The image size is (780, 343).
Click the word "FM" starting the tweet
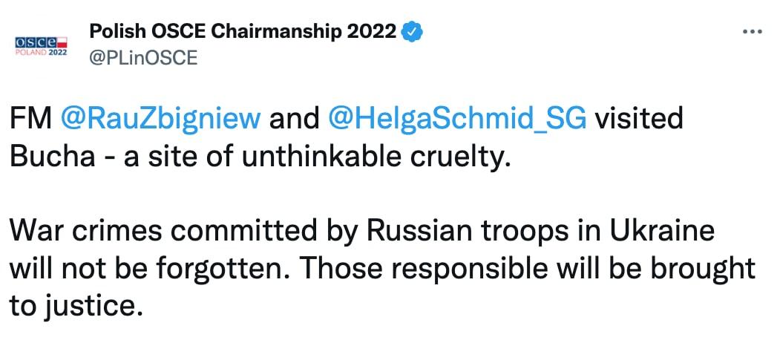(x=30, y=120)
